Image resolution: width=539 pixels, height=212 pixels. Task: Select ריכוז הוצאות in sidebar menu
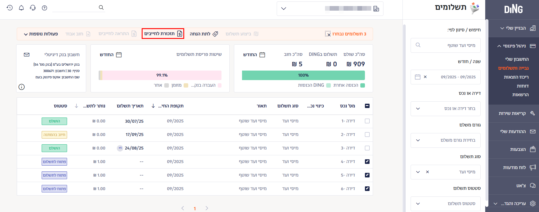click(x=516, y=77)
